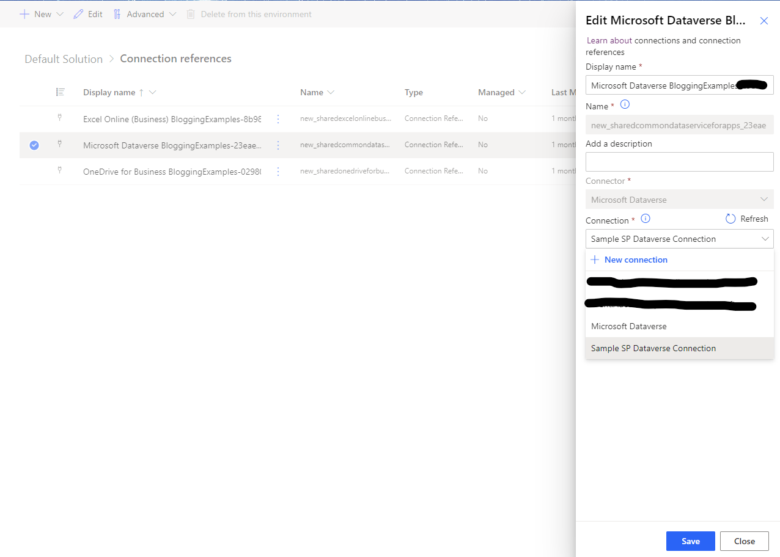
Task: Open OneDrive for Business BloggingExamples row
Action: pyautogui.click(x=172, y=172)
